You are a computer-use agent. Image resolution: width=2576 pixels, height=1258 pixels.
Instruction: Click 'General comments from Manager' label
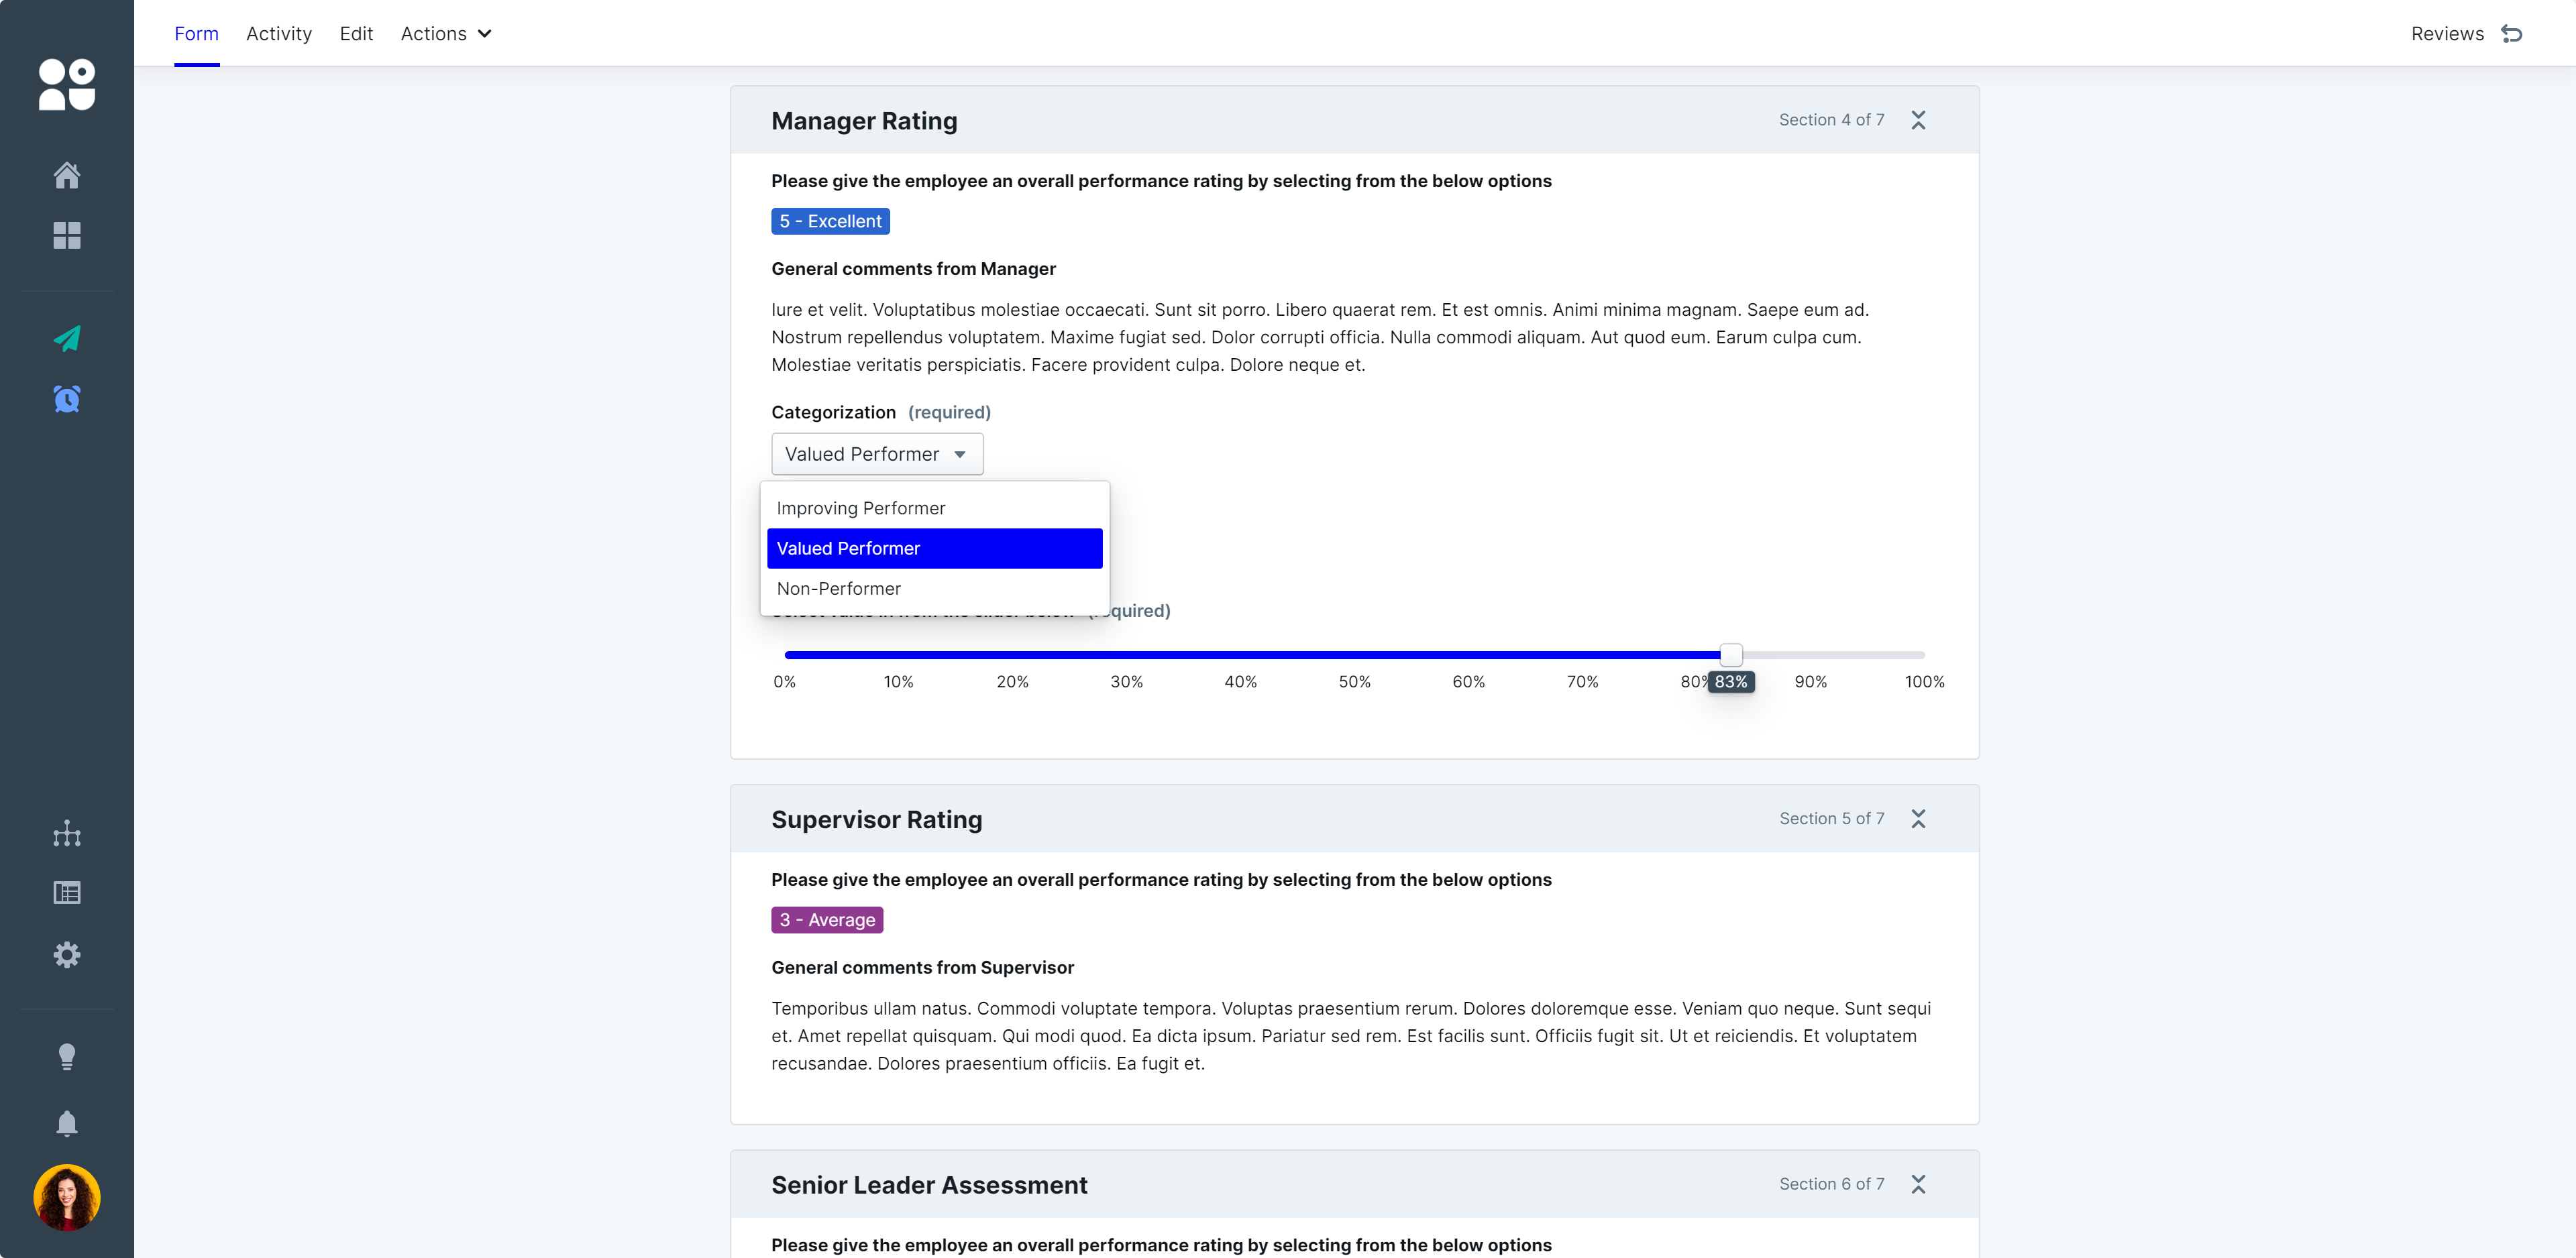pos(913,269)
